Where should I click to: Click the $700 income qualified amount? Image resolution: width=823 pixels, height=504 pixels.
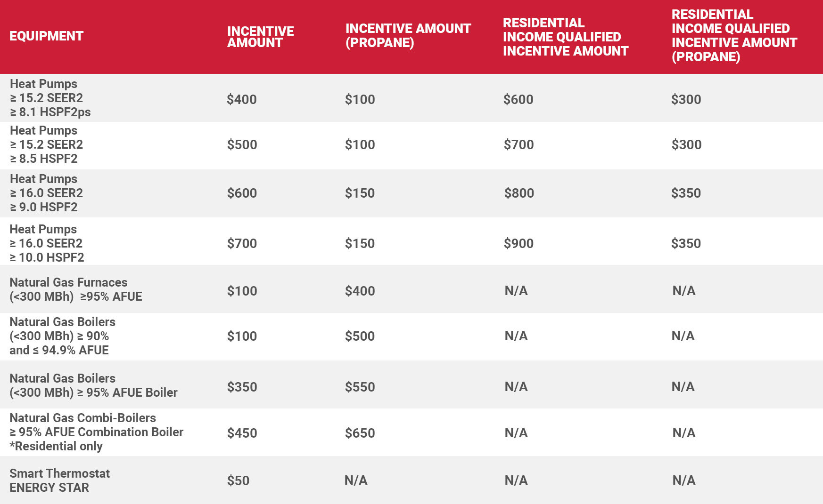[x=518, y=144]
